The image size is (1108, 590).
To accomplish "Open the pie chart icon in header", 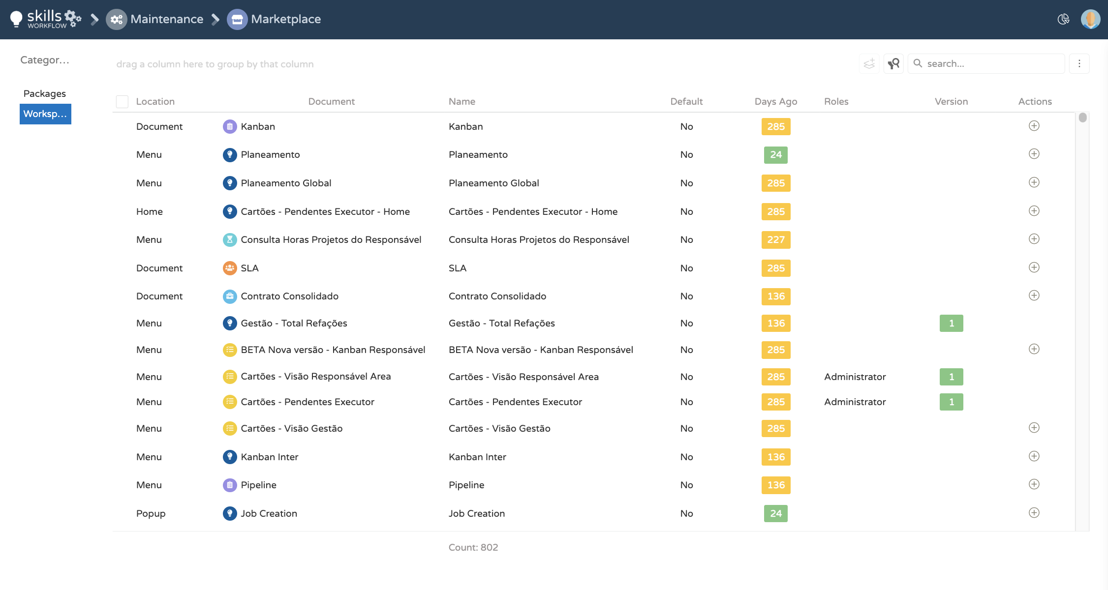I will point(1063,19).
